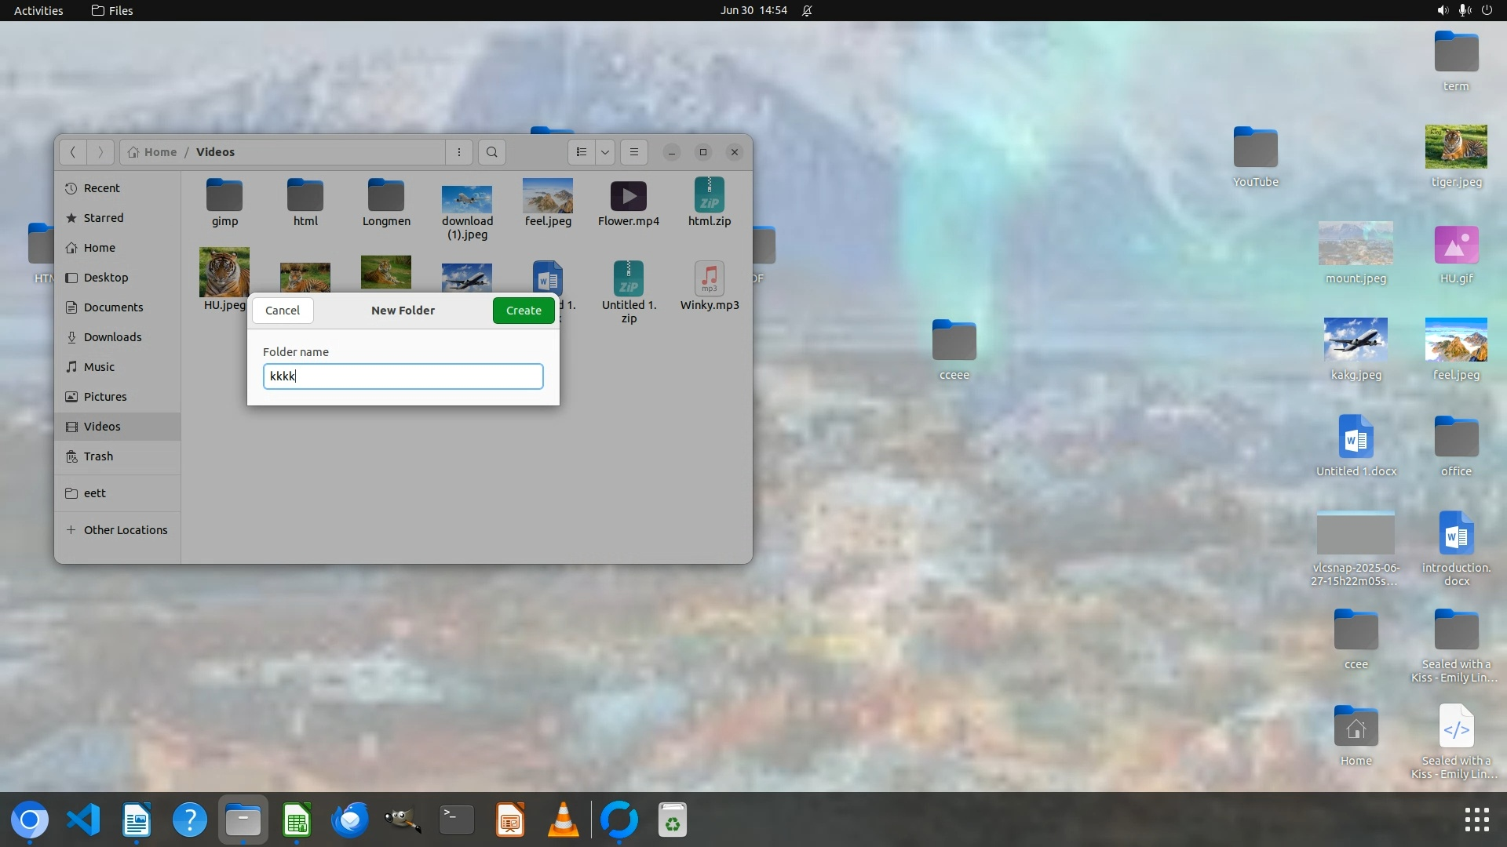Click the Folder name text field

point(403,376)
